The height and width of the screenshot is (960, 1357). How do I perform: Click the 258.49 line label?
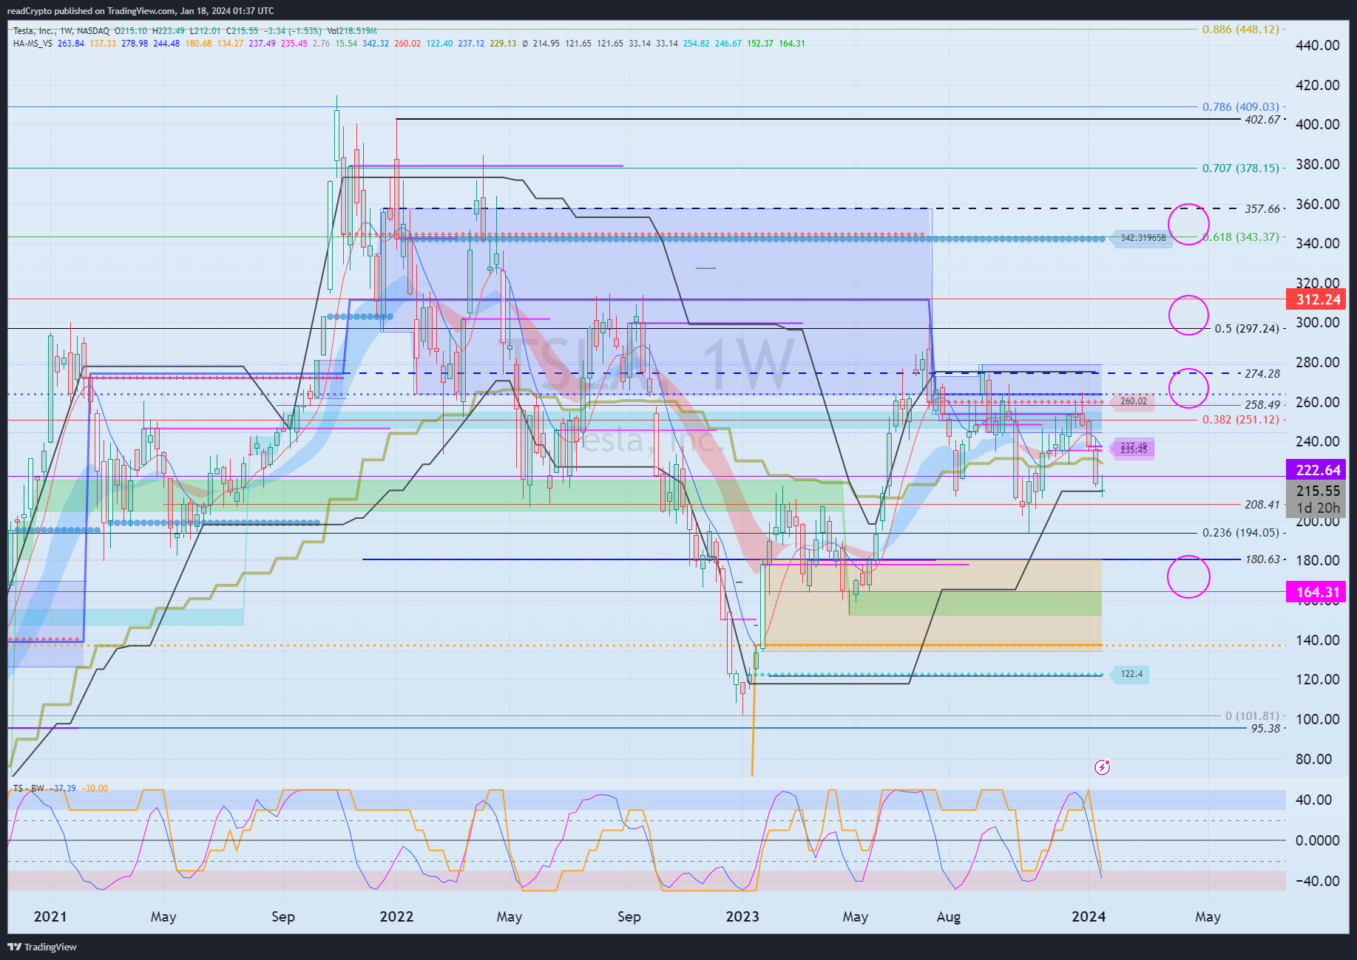pyautogui.click(x=1262, y=405)
